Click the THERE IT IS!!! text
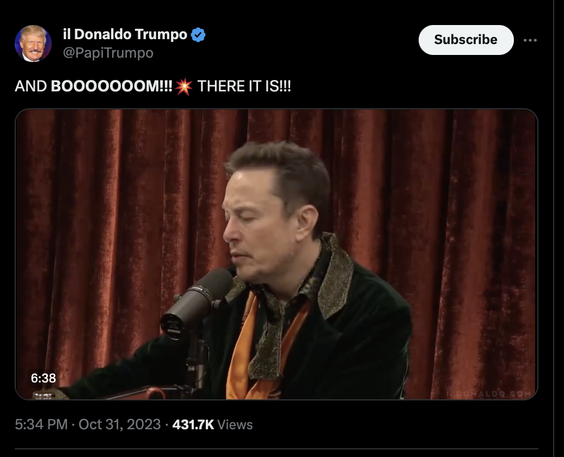Screen dimensions: 564x457 (x=244, y=87)
